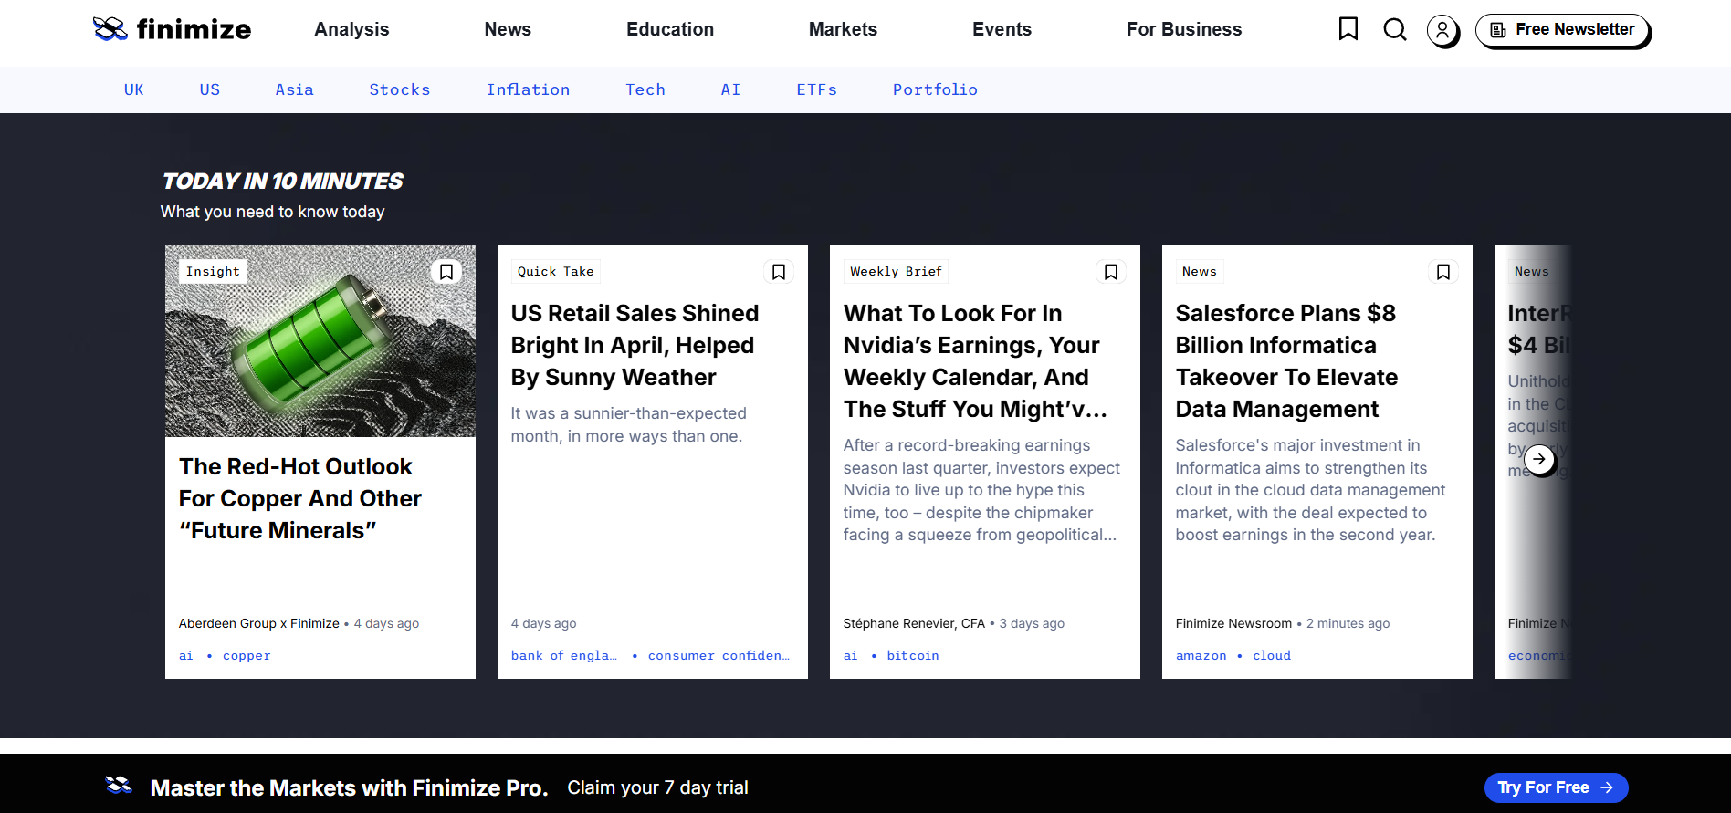Click Salesforce article summary text
The image size is (1731, 813).
1310,490
